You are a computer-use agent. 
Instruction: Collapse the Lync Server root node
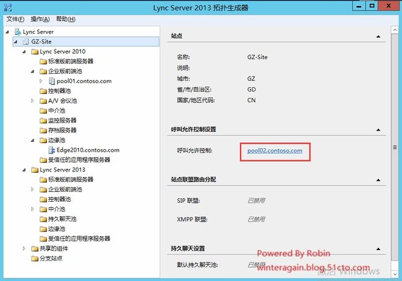tap(7, 32)
